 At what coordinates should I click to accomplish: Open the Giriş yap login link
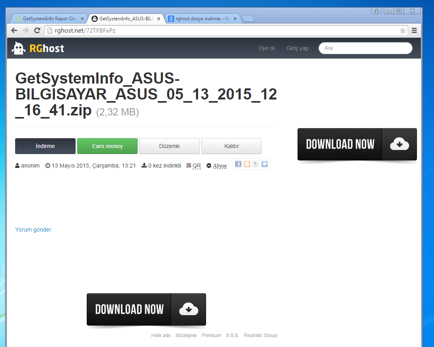coord(297,48)
